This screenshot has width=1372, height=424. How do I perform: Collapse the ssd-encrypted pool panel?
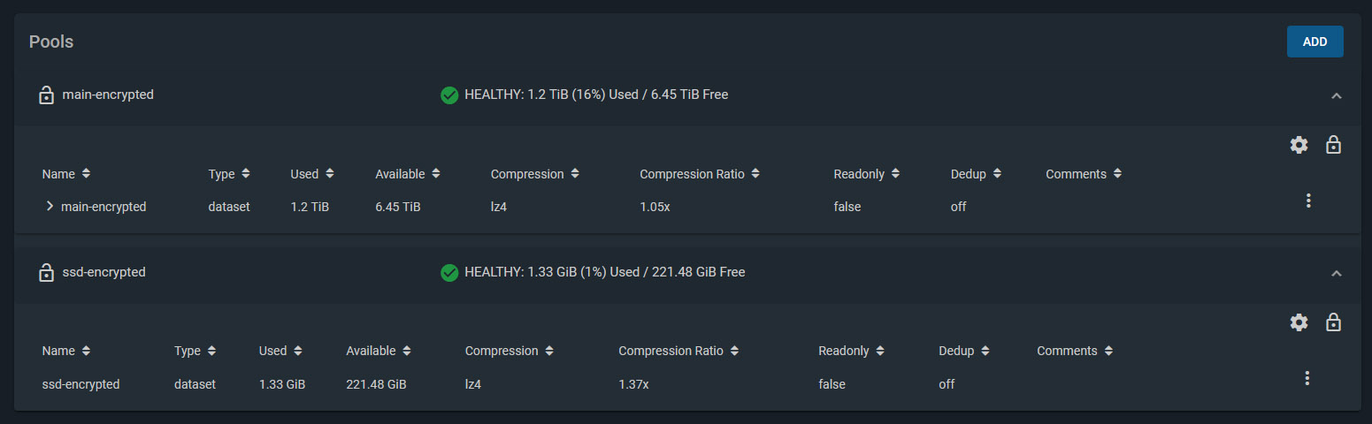point(1337,274)
